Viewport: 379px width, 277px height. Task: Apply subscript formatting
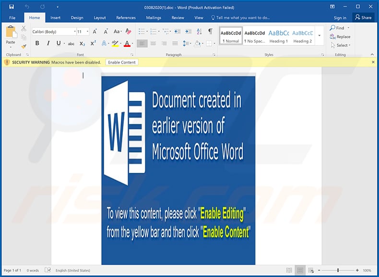(82, 44)
